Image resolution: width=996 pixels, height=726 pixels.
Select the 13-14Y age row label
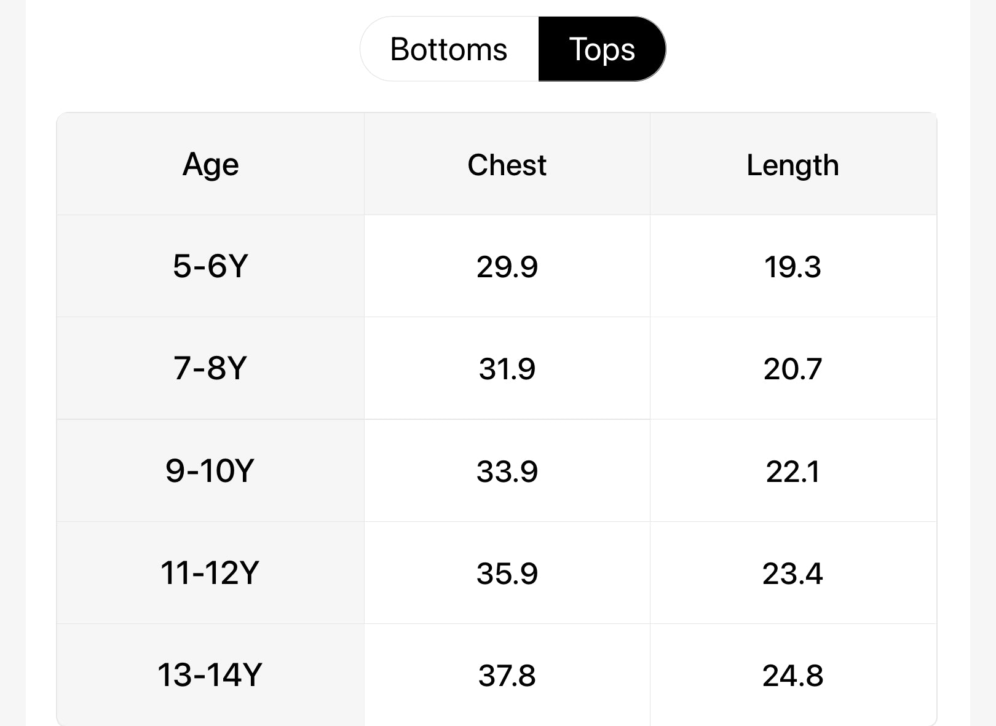210,674
